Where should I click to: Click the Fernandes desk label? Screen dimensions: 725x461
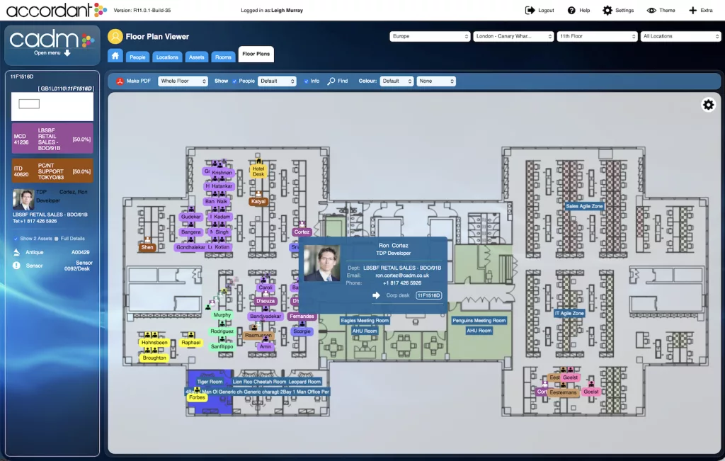tap(302, 317)
